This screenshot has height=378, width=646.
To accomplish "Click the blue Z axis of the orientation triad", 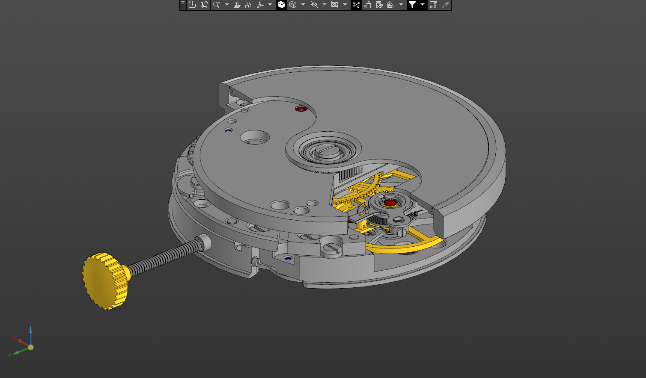I will tap(30, 331).
